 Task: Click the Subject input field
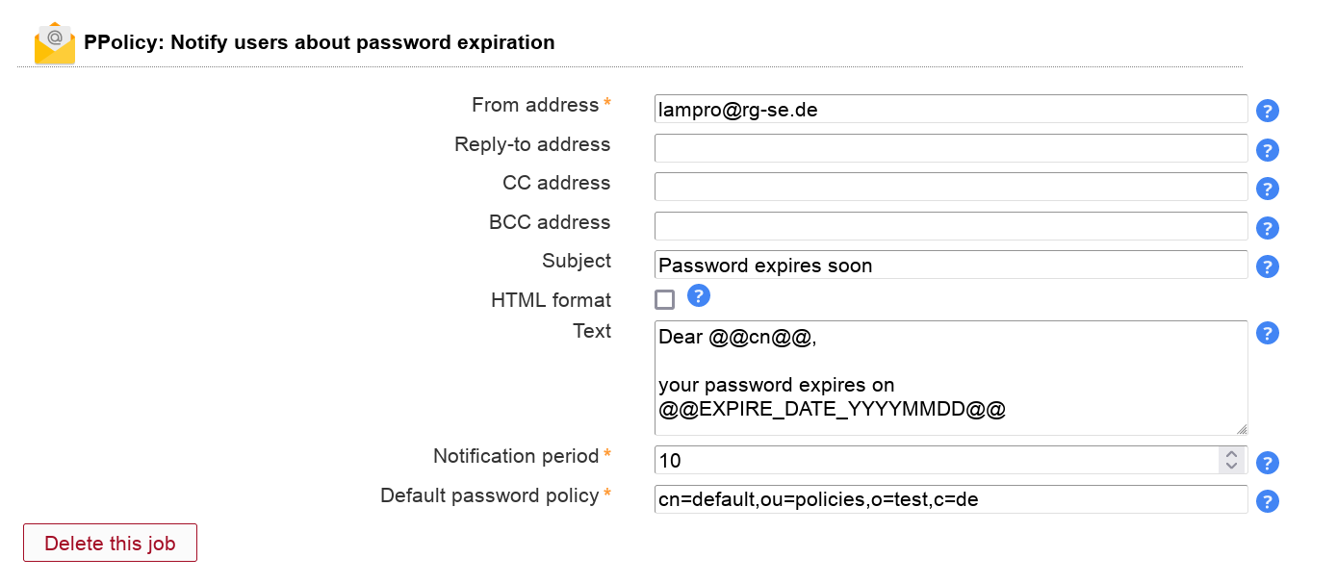click(x=950, y=265)
